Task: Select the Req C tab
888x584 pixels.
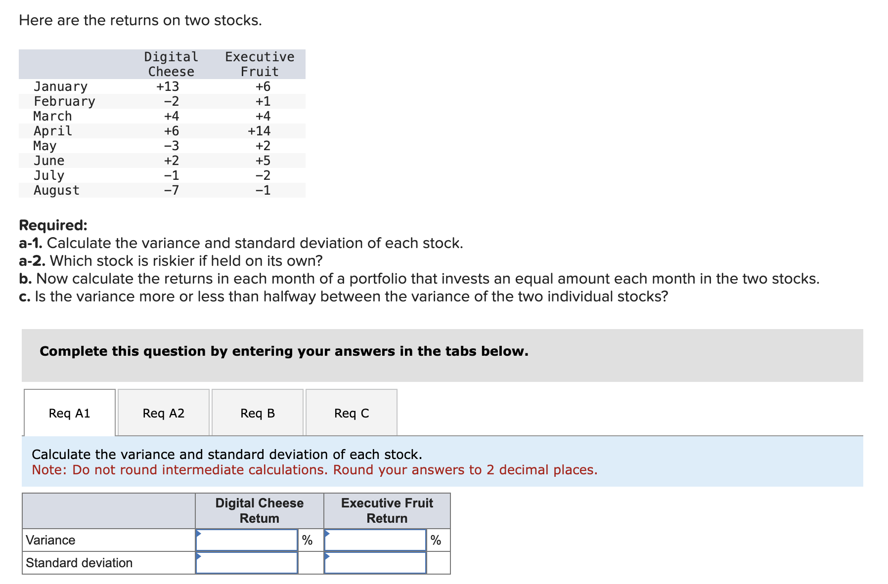Action: pyautogui.click(x=351, y=413)
